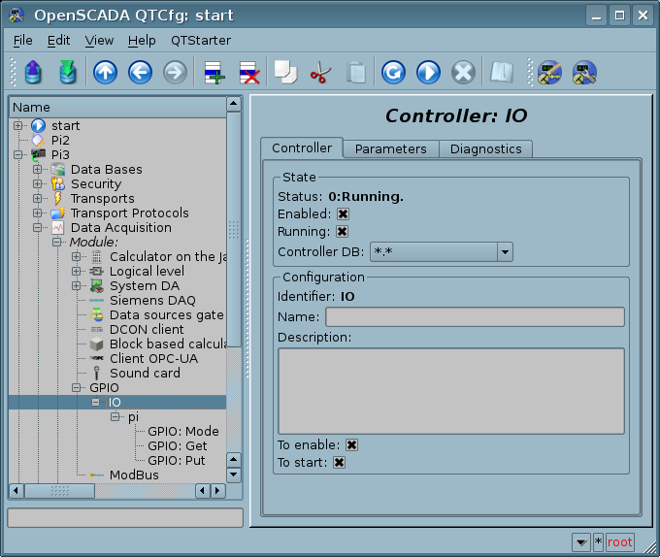Click the Save to database toolbar icon

click(67, 73)
